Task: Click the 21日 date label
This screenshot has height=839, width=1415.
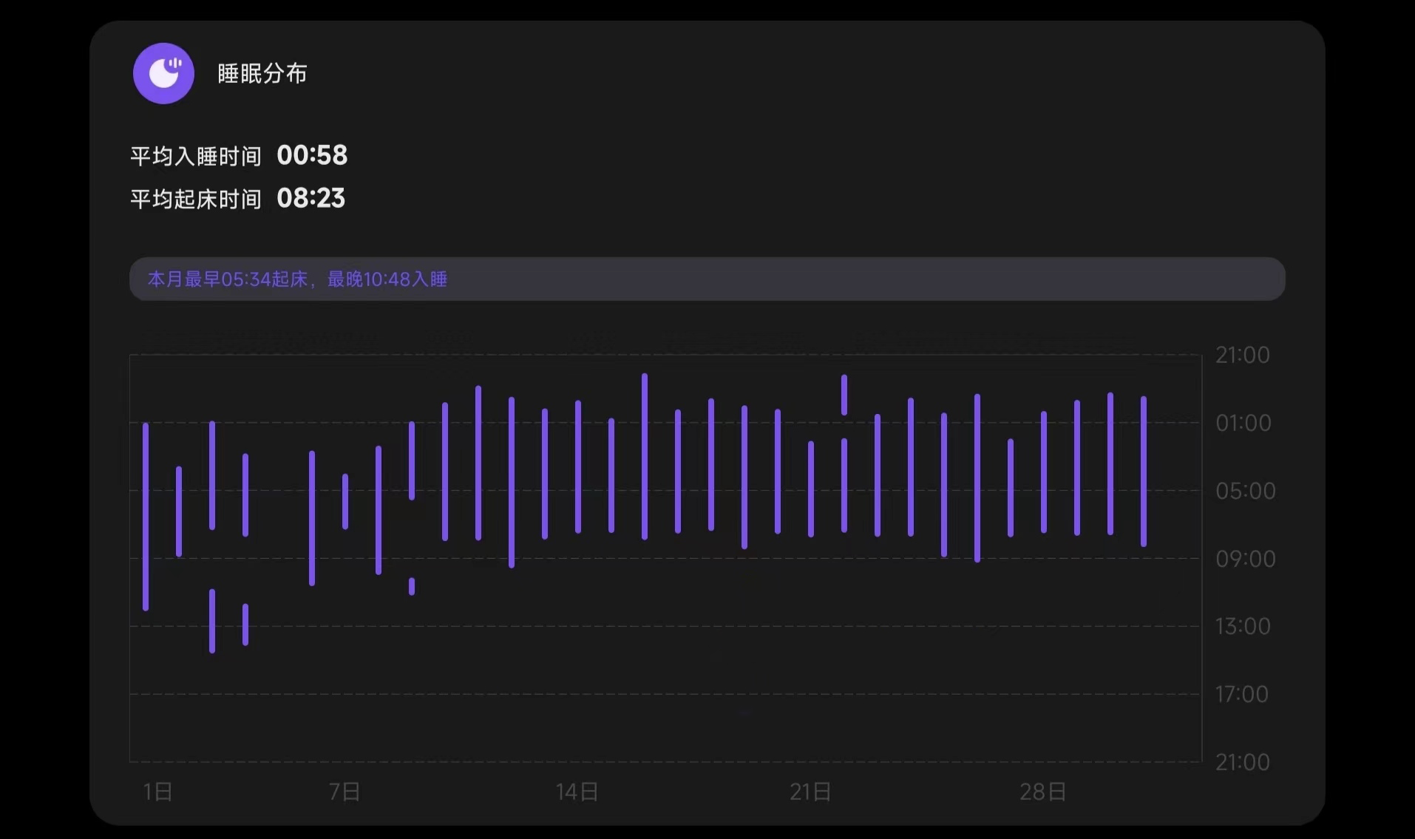Action: click(810, 792)
